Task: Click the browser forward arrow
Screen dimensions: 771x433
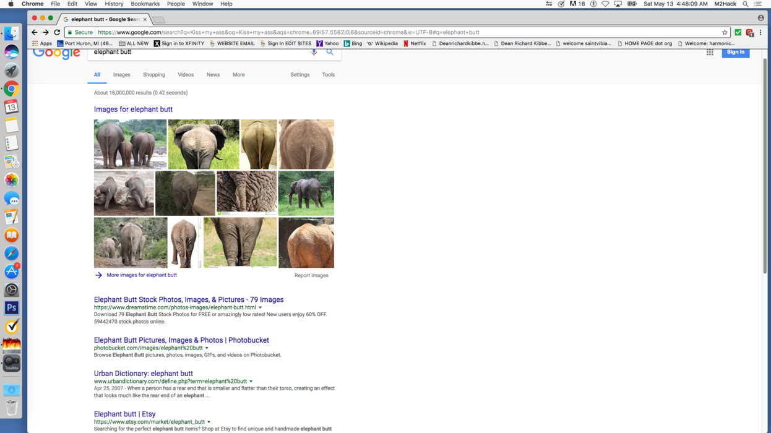Action: pyautogui.click(x=46, y=32)
